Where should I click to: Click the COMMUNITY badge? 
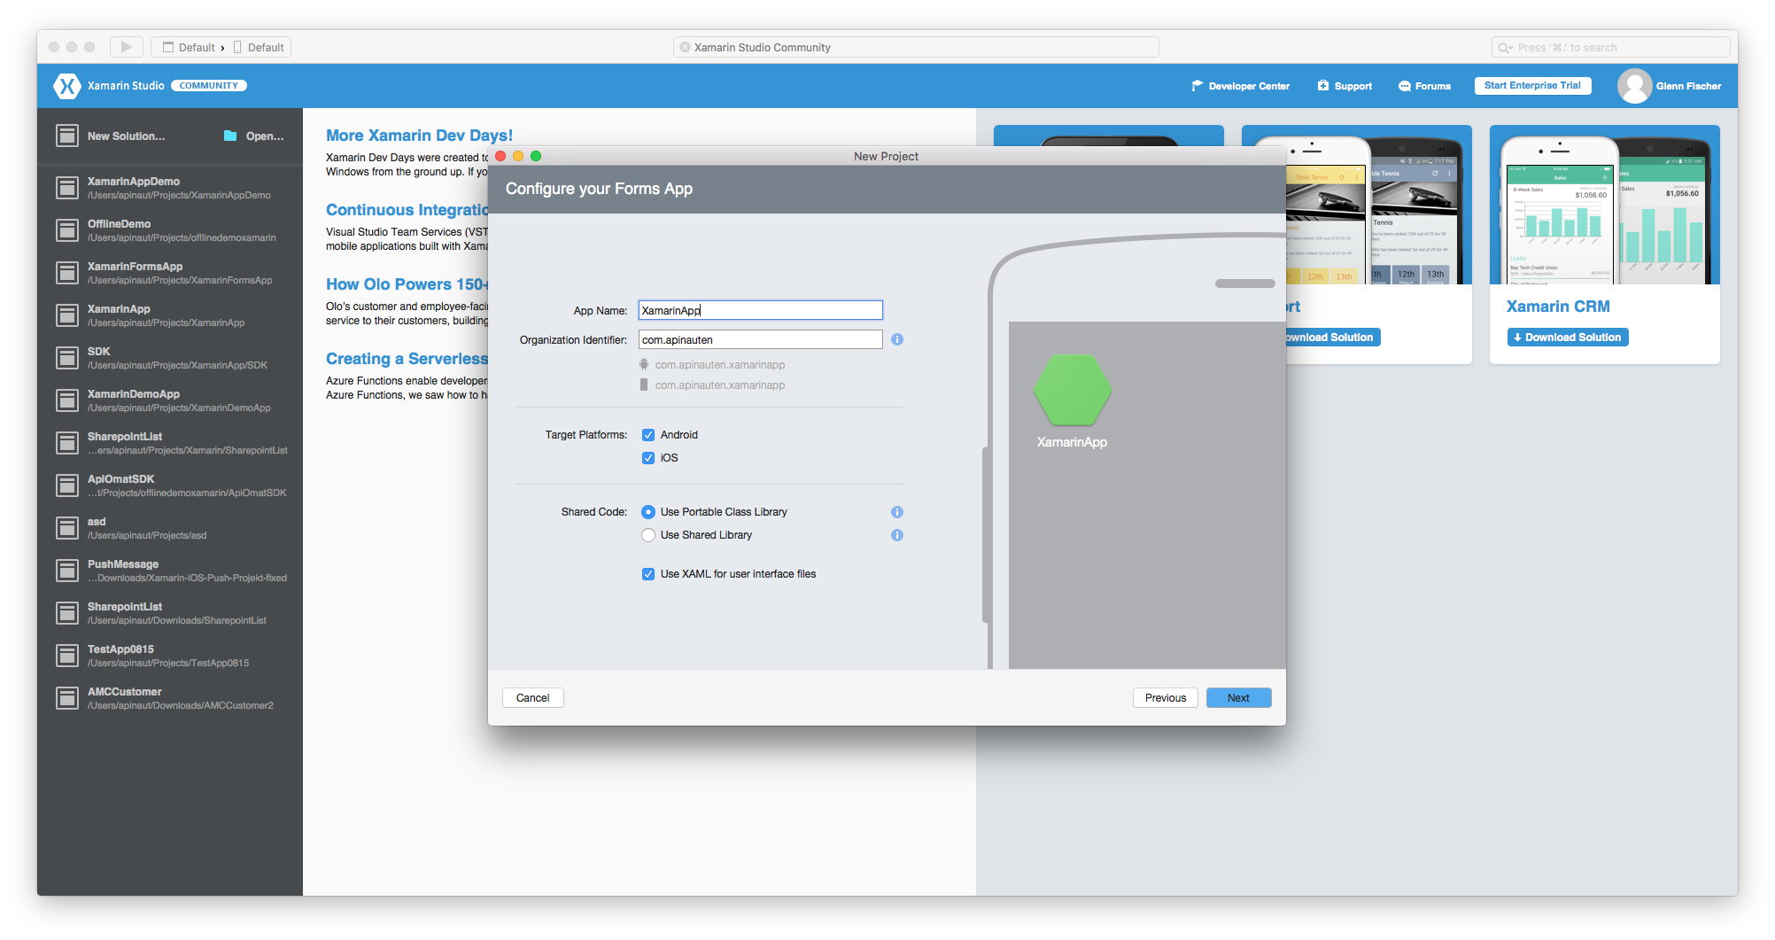[x=209, y=86]
